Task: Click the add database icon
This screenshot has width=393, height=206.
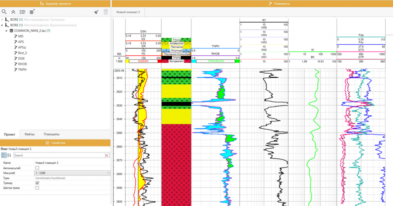Action: click(32, 12)
